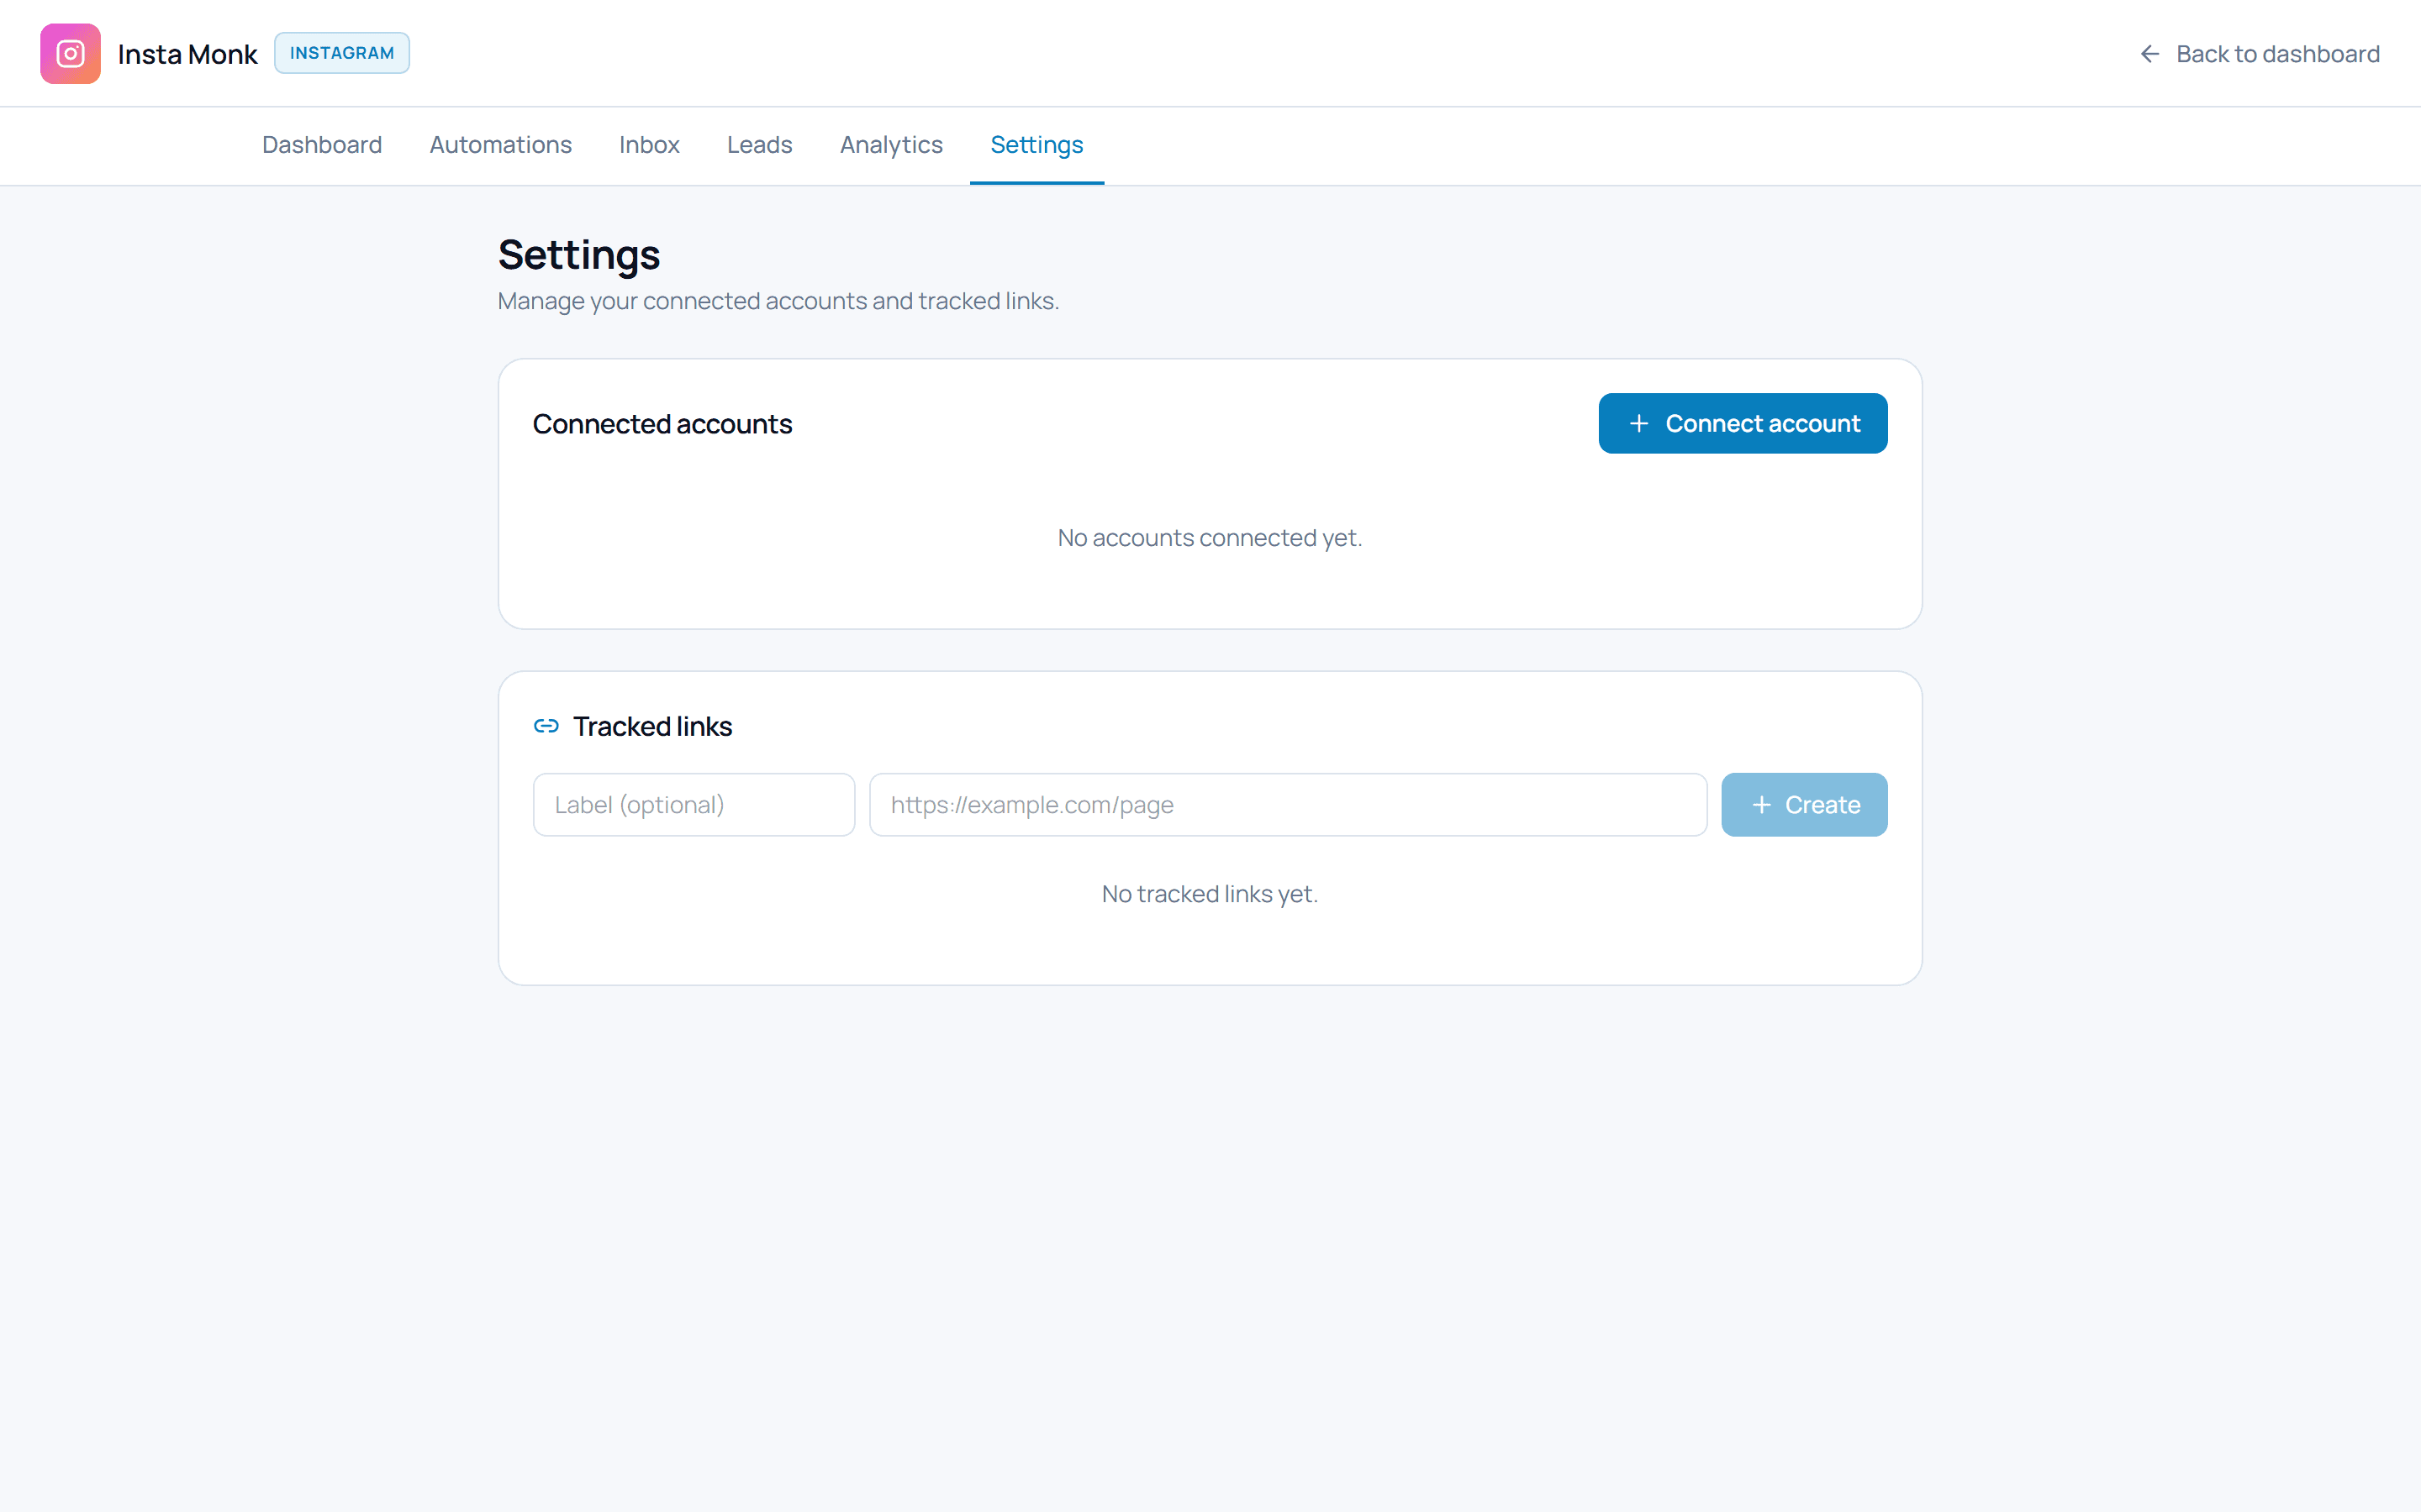Focus the Label (optional) input field
Image resolution: width=2421 pixels, height=1512 pixels.
(x=694, y=805)
